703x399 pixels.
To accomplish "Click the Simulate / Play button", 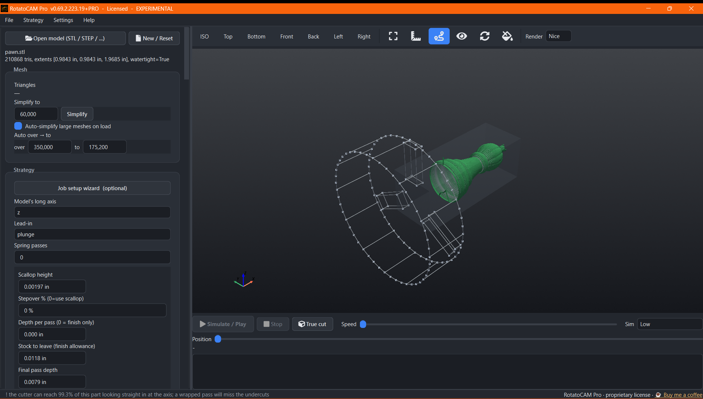I will coord(223,324).
